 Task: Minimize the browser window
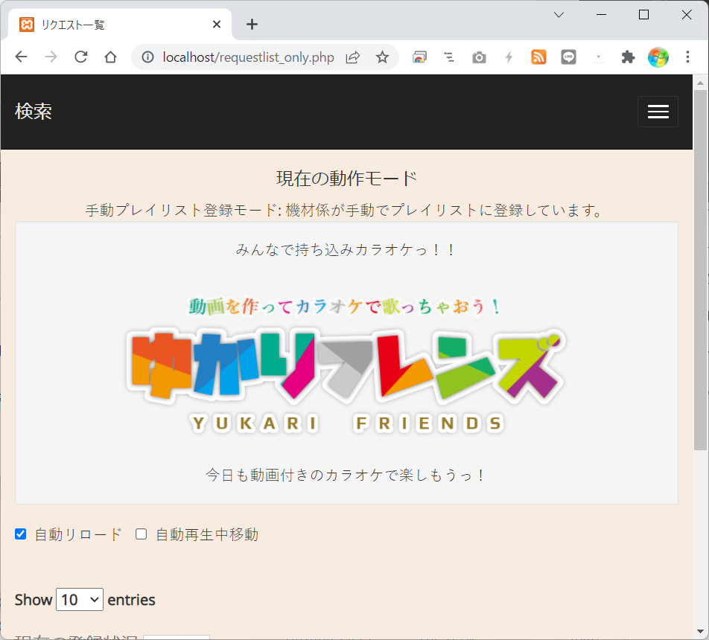(602, 15)
